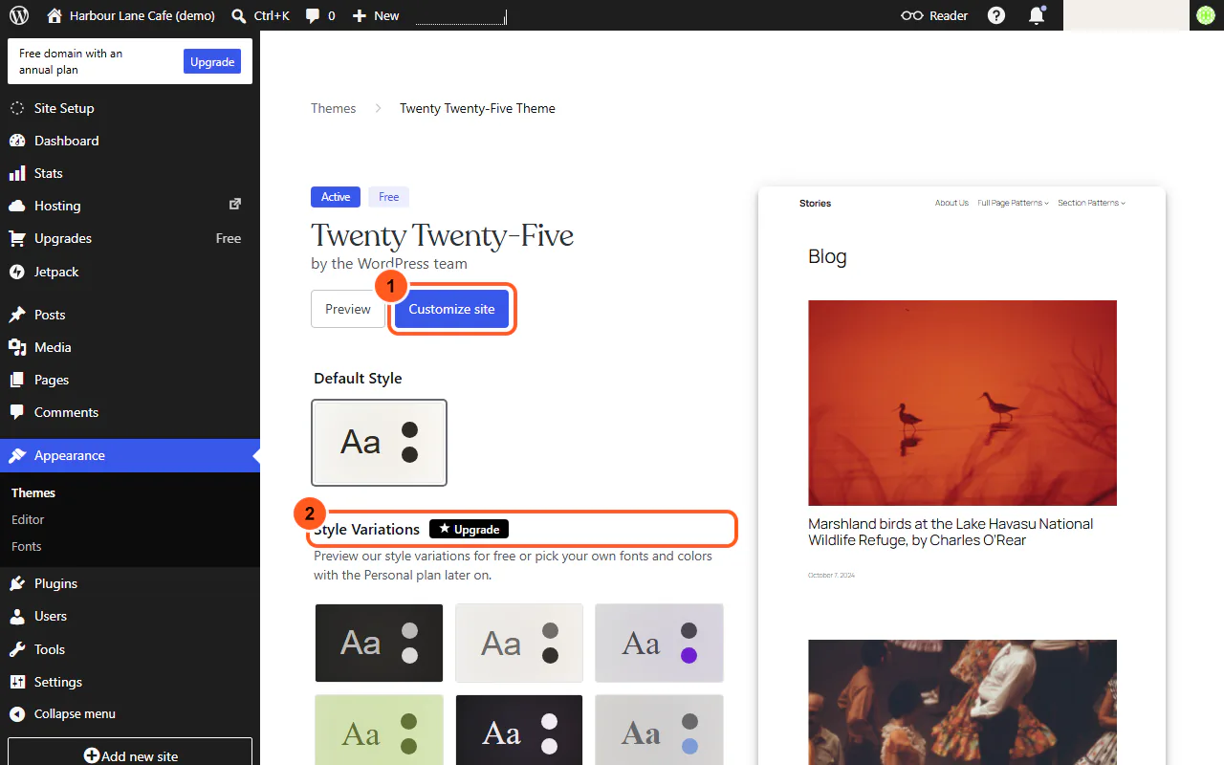Image resolution: width=1224 pixels, height=765 pixels.
Task: View comments bubble in admin bar
Action: click(320, 15)
